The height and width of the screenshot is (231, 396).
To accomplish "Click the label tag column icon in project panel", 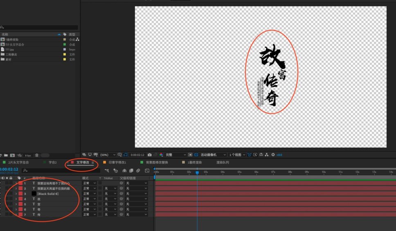I will point(65,34).
